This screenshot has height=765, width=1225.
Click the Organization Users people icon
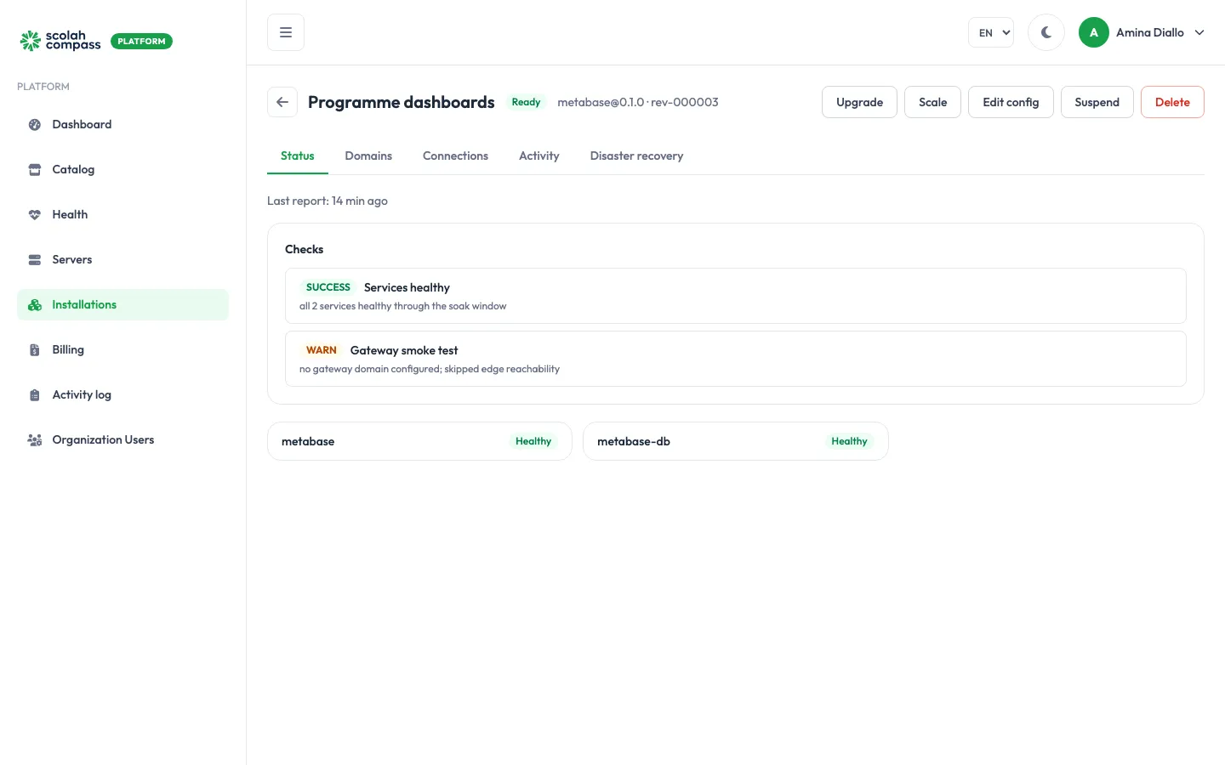(35, 440)
